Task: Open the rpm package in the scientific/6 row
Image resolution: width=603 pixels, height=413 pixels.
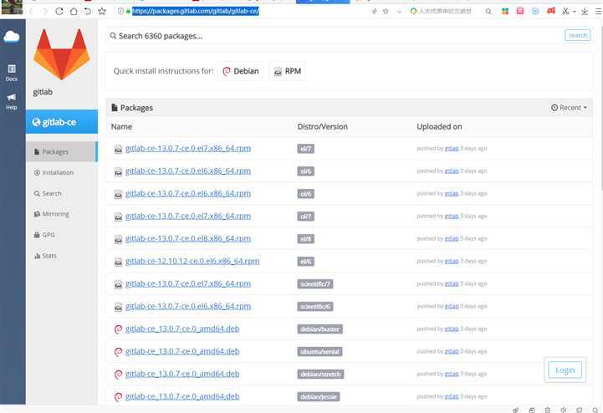Action: (x=187, y=306)
